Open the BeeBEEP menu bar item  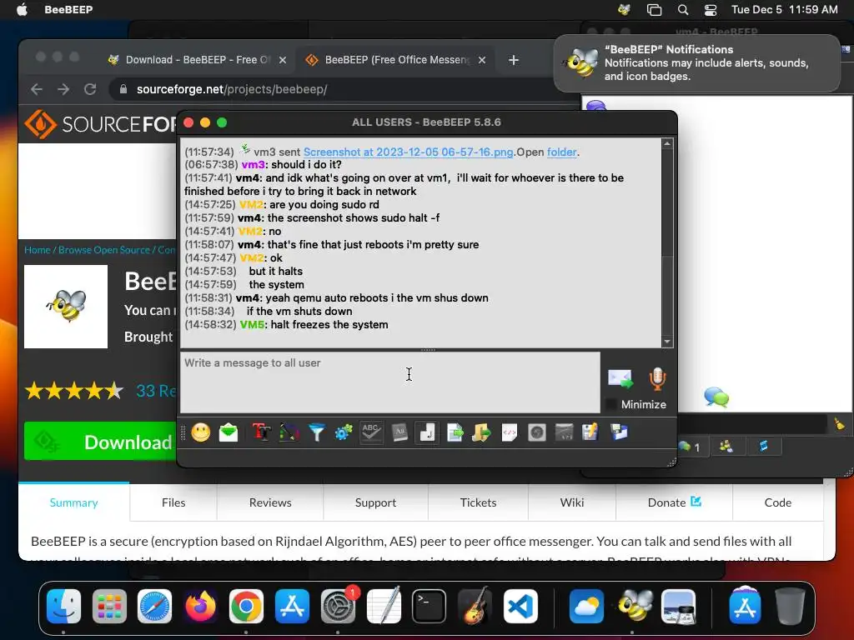point(68,9)
